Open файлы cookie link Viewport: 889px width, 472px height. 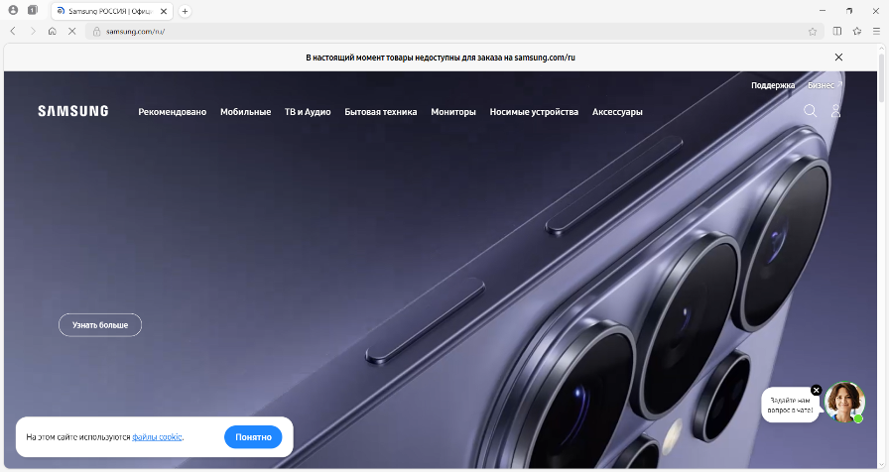click(157, 437)
